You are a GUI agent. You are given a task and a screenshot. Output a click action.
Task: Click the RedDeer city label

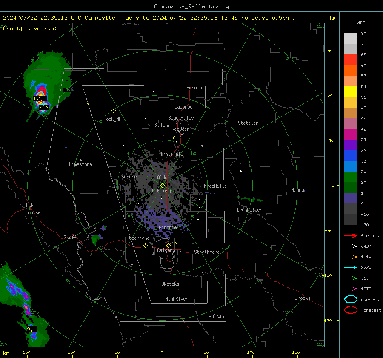pos(180,129)
